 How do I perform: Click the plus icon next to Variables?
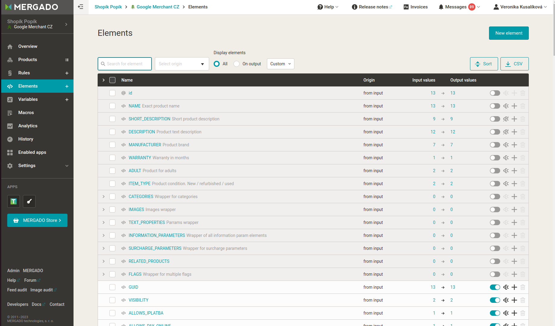(x=67, y=100)
